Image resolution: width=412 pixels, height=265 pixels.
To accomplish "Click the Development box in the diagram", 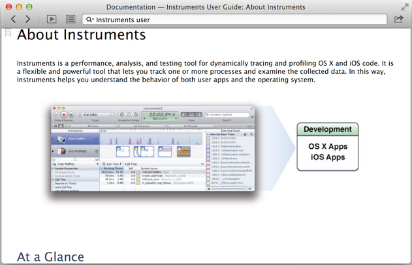I will point(328,129).
